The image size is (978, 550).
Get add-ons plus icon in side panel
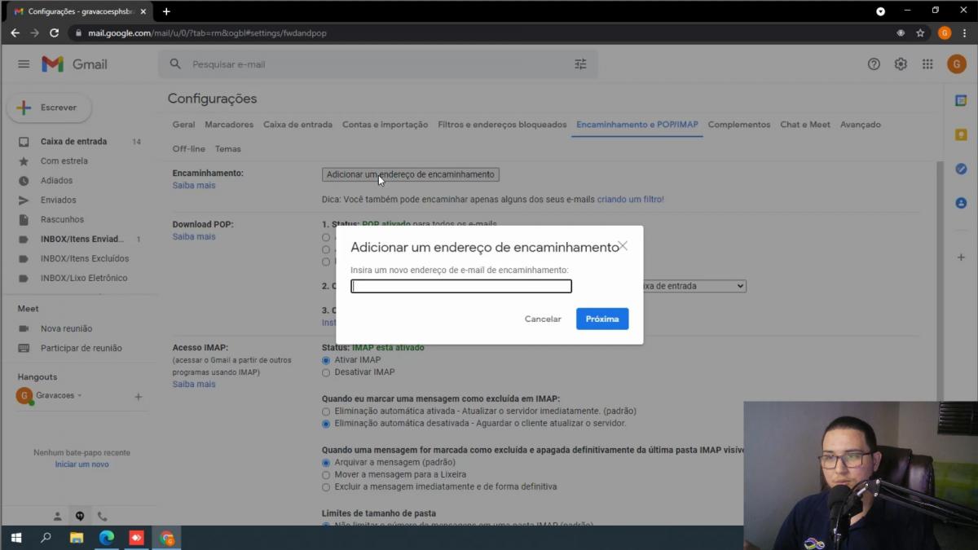[x=961, y=257]
